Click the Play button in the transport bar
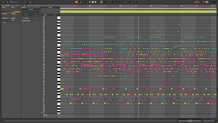218x123 pixels. pyautogui.click(x=90, y=2)
